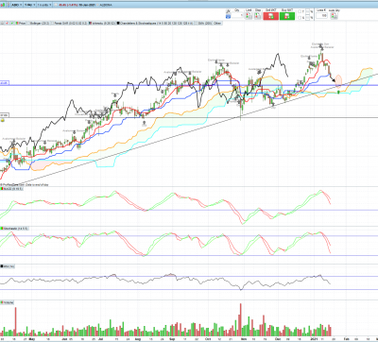Open the timeframe dropdown in title bar
378x342 pixels.
29,5
